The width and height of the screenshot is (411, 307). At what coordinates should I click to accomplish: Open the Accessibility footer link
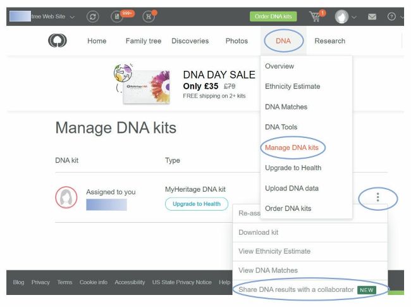(x=130, y=282)
